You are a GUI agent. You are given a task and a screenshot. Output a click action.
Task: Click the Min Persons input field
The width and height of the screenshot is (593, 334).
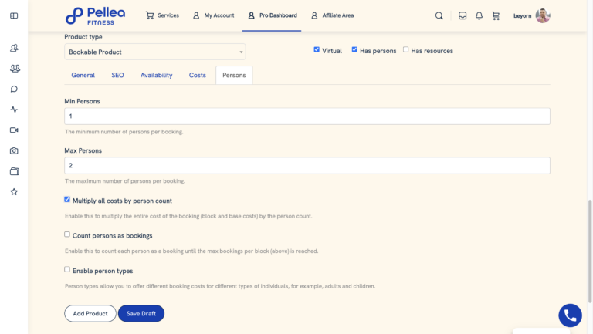tap(307, 116)
